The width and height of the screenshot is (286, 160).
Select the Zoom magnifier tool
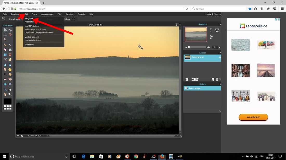[x=10, y=94]
